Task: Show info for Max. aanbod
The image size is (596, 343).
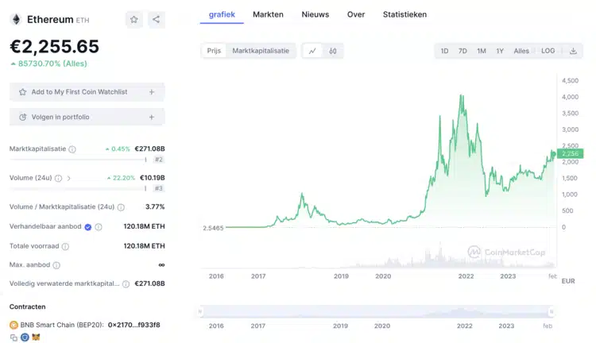Action: (x=56, y=265)
